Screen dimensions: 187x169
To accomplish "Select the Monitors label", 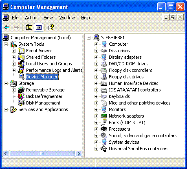I will (x=117, y=109).
